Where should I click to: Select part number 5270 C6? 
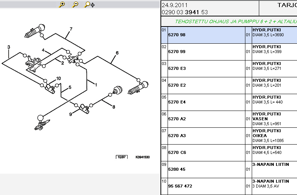tap(177, 152)
